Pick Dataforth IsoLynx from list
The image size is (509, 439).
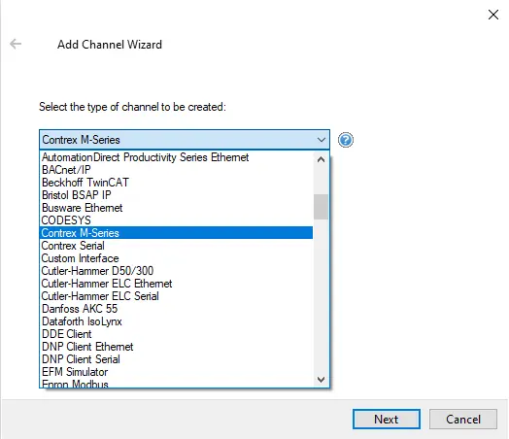(x=176, y=321)
